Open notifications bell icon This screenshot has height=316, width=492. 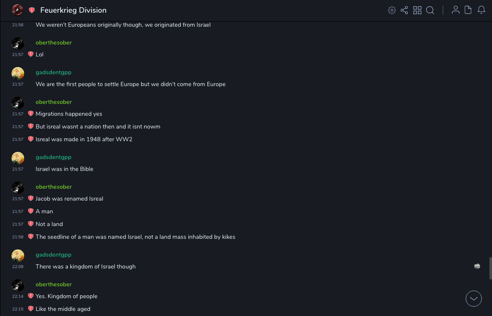(481, 10)
